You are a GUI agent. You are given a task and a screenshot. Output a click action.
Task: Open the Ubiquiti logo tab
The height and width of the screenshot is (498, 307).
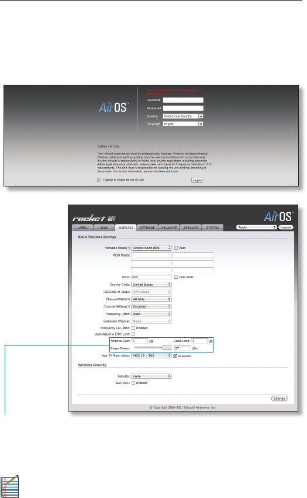click(x=82, y=227)
